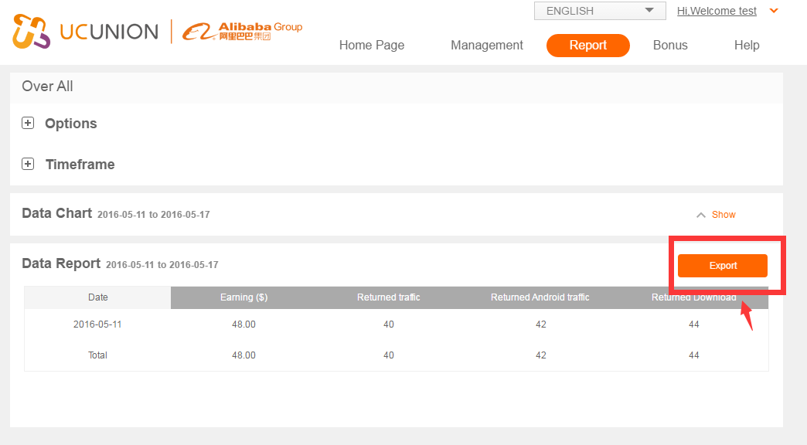
Task: Open the Management menu
Action: 487,46
